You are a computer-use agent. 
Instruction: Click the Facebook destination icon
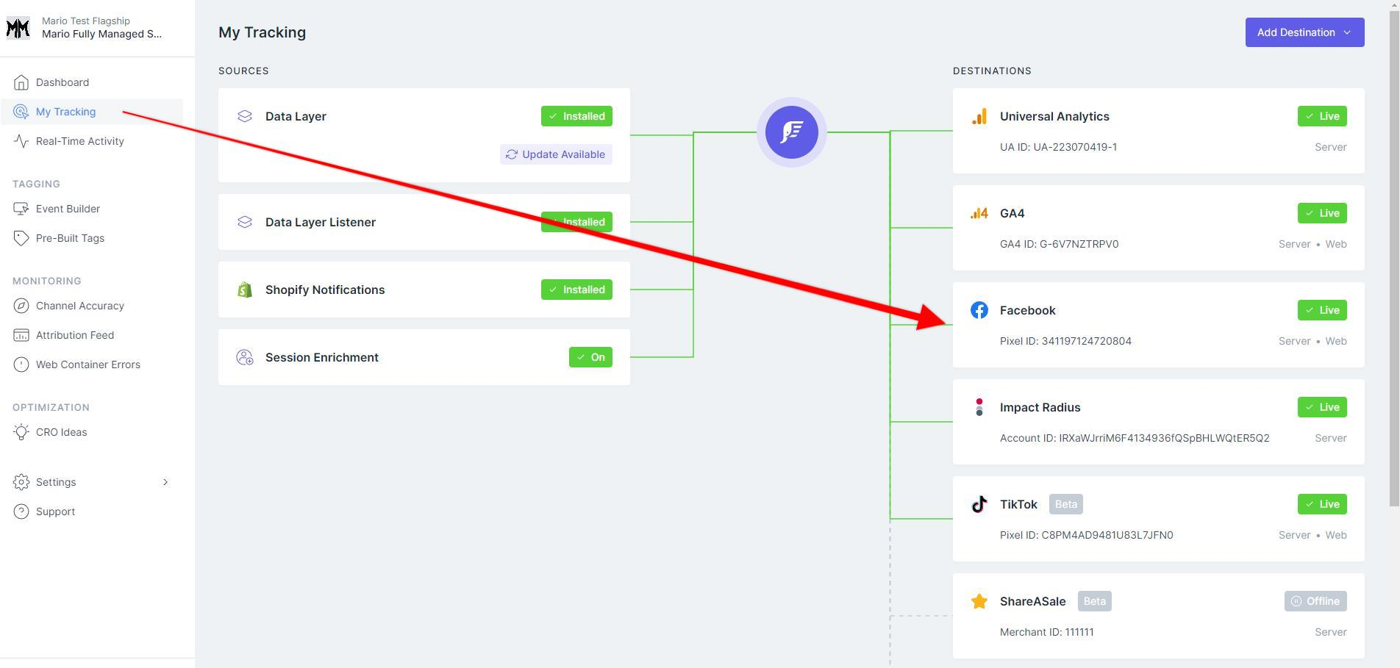tap(979, 309)
